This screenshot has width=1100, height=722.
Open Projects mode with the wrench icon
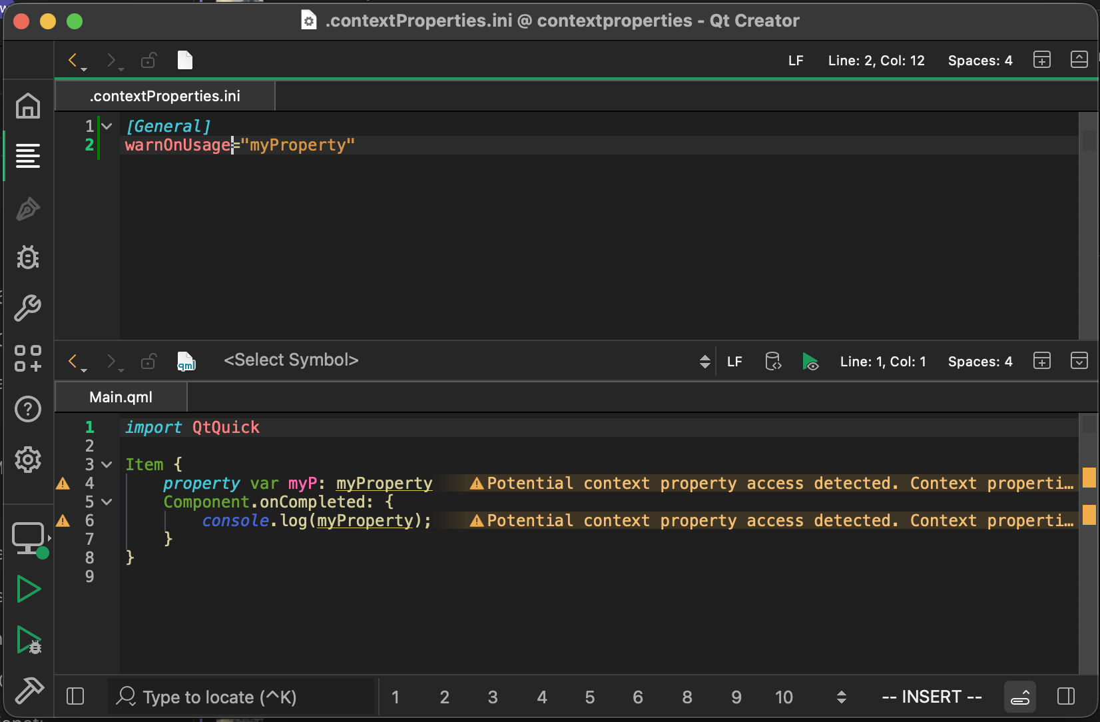point(28,308)
